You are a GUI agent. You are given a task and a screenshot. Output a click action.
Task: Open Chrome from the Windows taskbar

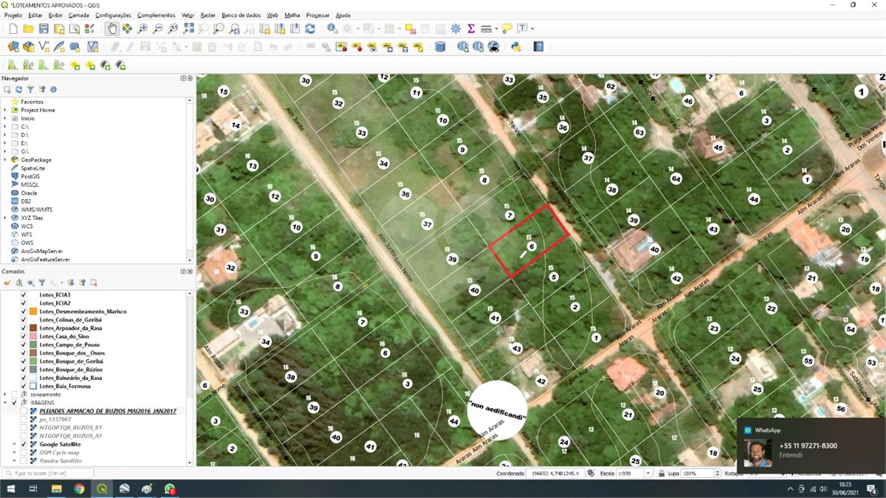79,489
